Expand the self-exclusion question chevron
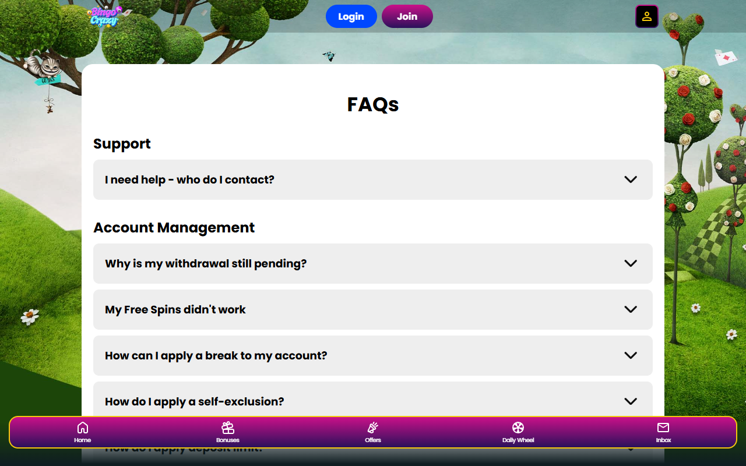Viewport: 746px width, 466px height. click(631, 401)
